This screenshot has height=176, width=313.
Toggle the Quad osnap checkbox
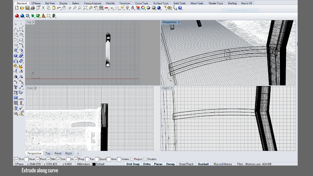pos(97,159)
